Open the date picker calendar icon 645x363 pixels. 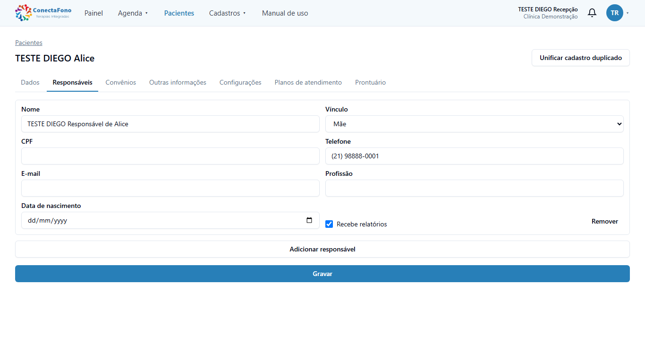309,220
